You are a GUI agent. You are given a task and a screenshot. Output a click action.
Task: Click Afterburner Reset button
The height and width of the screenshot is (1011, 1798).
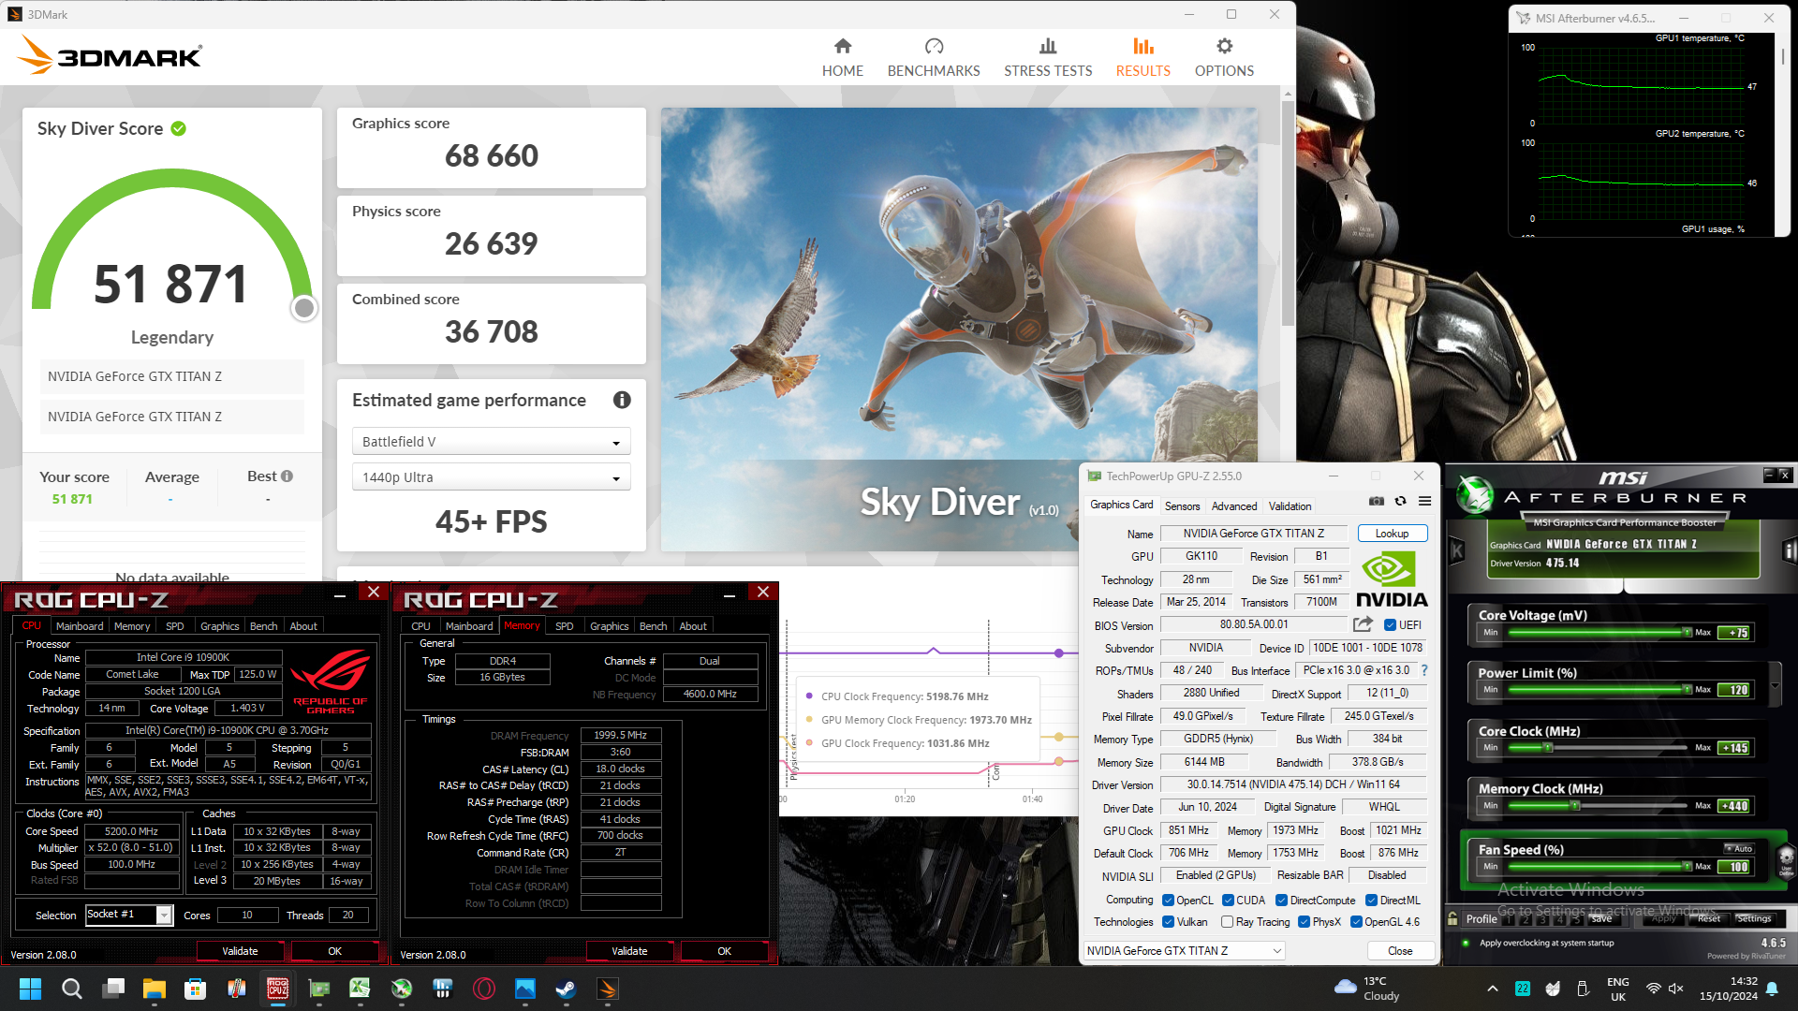tap(1709, 918)
